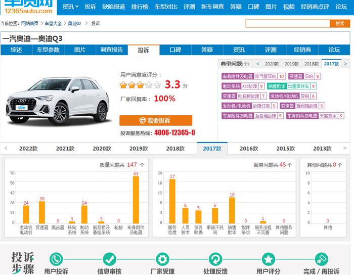The height and width of the screenshot is (275, 354).
Task: Click the orange 搜索 button
Action: (340, 23)
